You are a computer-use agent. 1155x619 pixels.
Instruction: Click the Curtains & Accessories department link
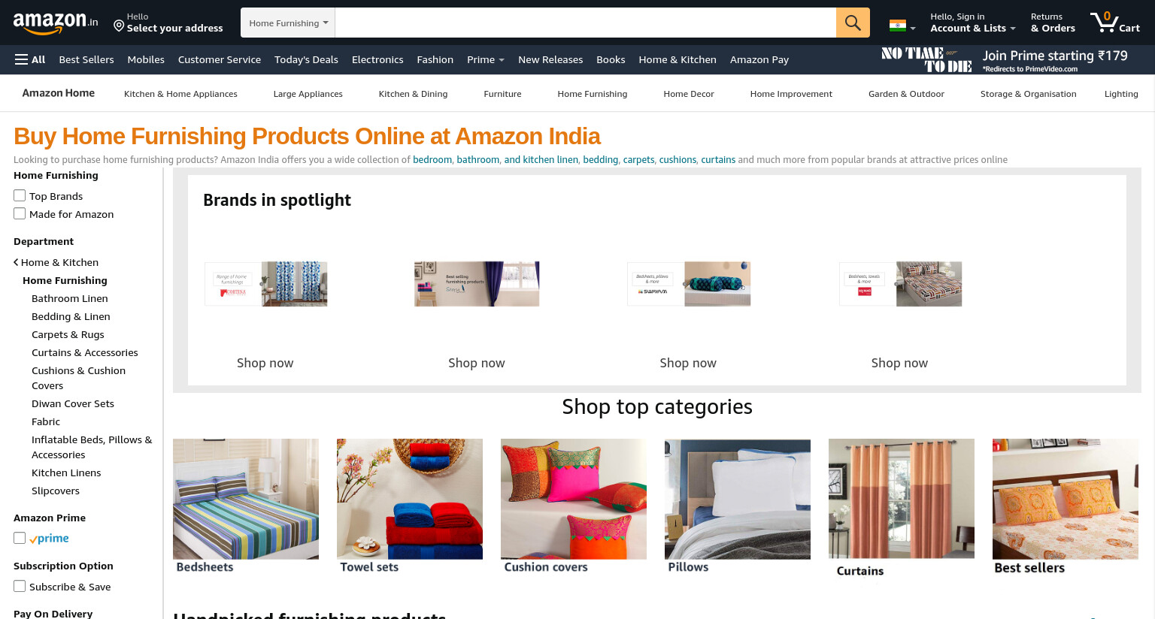point(85,352)
